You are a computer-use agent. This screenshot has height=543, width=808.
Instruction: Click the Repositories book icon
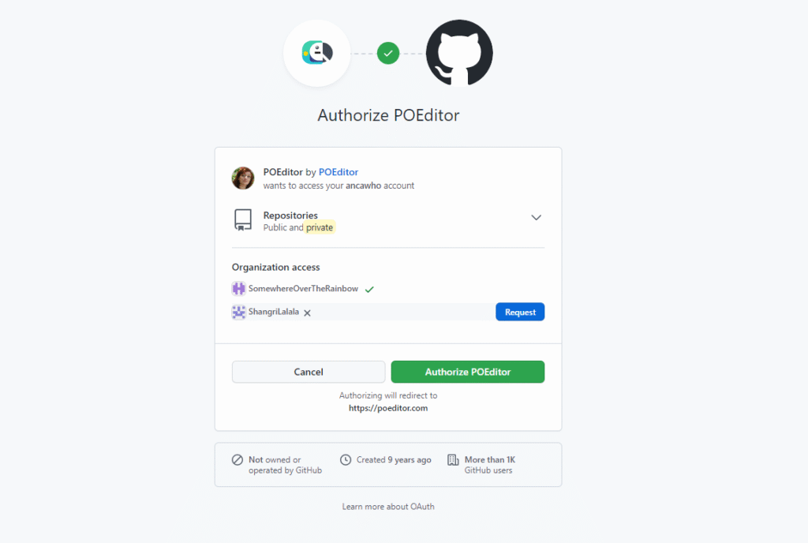pos(243,220)
